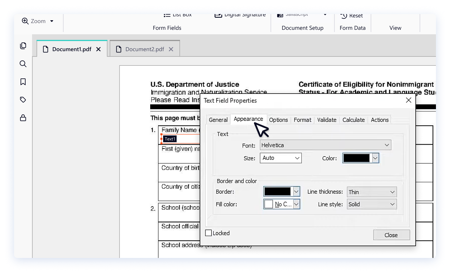Open the page thumbnails panel
The image size is (450, 272).
point(23,45)
